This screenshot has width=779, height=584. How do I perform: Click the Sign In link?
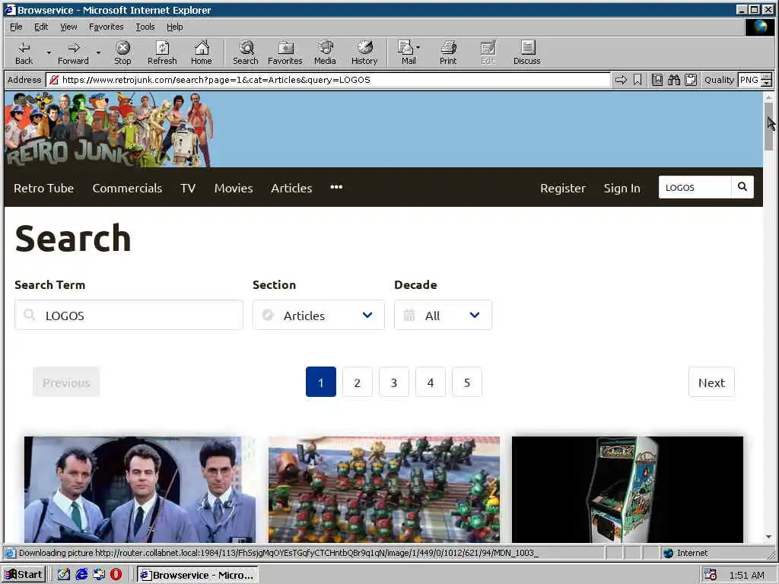click(x=622, y=189)
